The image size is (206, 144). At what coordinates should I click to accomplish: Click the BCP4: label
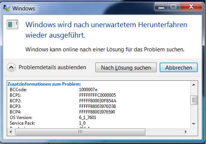[15, 112]
